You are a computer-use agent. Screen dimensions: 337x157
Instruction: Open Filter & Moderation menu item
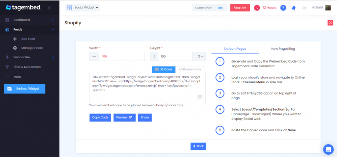pos(27,67)
